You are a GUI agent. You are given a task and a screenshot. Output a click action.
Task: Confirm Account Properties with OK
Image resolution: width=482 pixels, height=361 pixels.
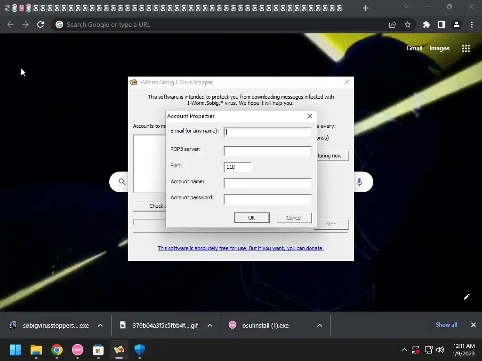coord(252,218)
